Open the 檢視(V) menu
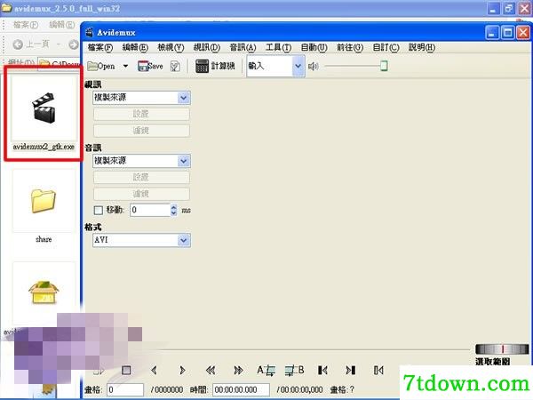Screen dimensions: 533x400 coord(171,47)
